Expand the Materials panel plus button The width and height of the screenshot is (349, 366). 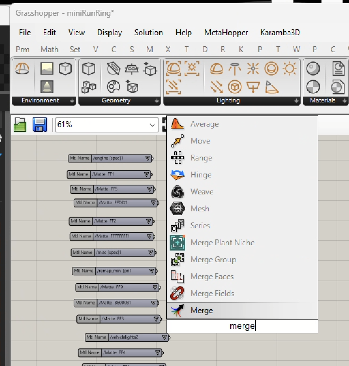click(x=344, y=101)
